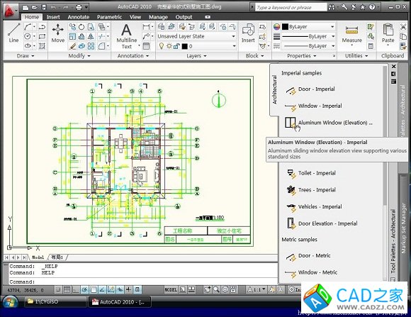411x317 pixels.
Task: Activate the Move tool in Modify panel
Action: point(58,33)
